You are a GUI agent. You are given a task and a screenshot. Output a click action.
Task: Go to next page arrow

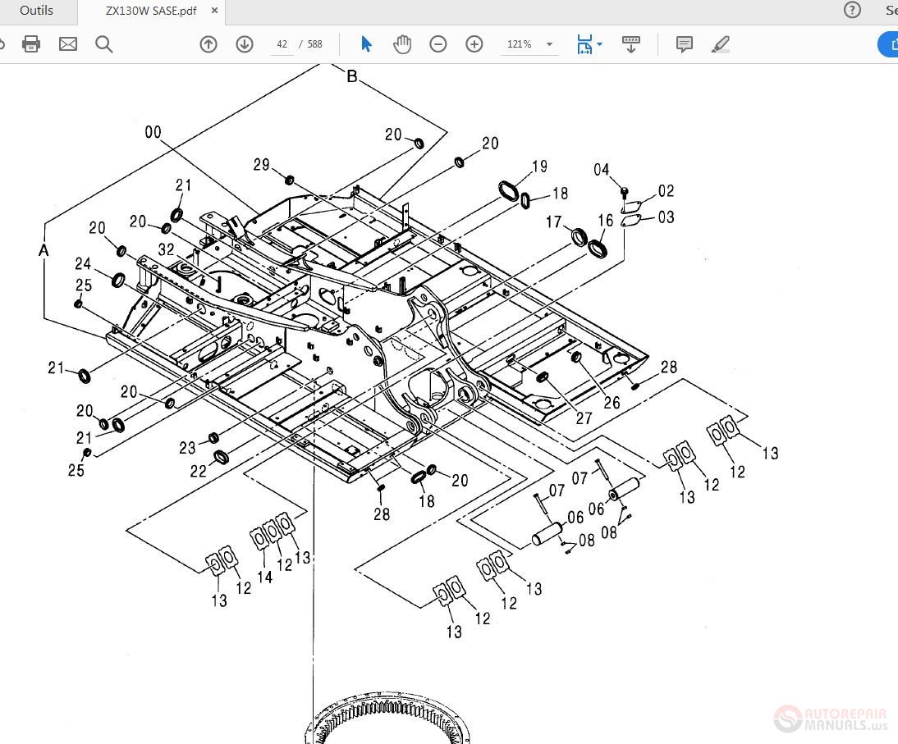click(245, 44)
